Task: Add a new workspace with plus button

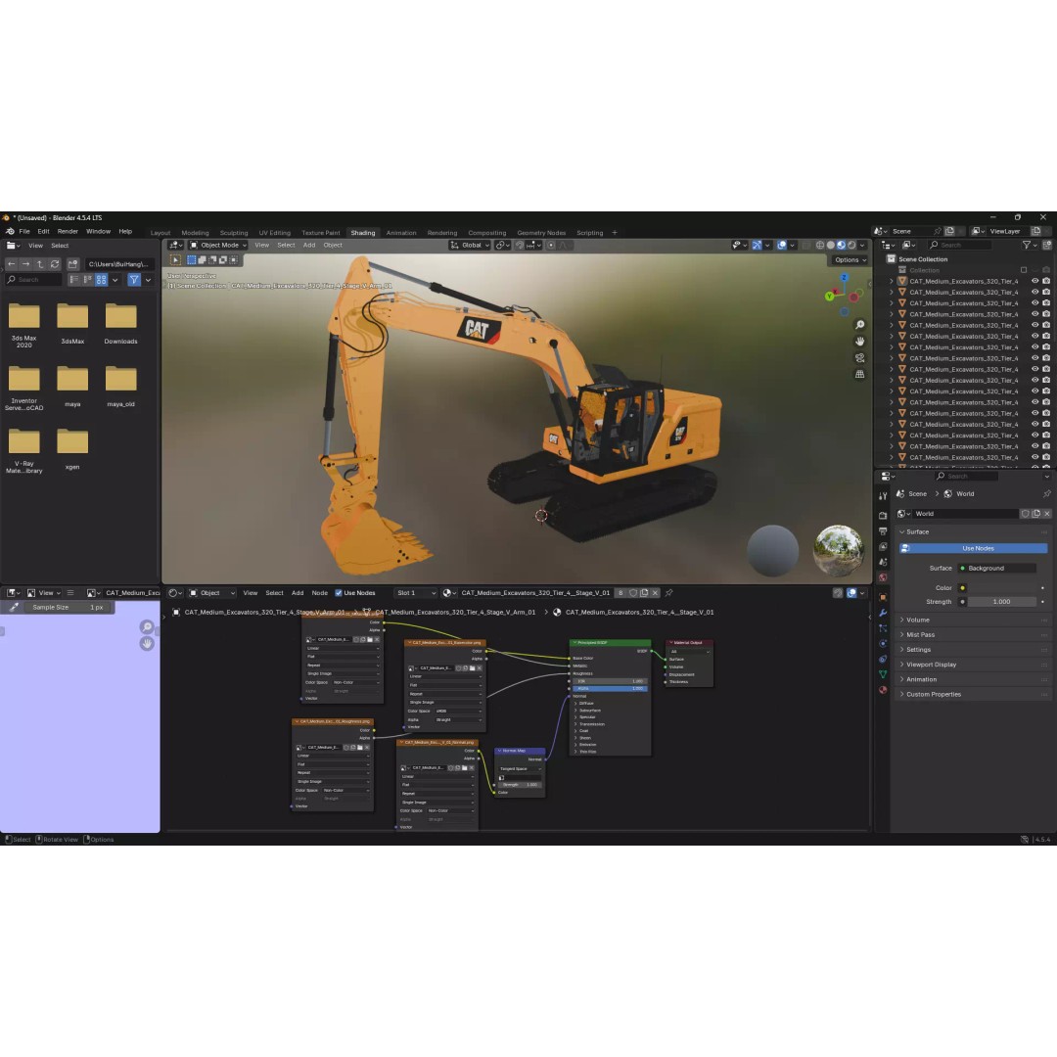Action: pyautogui.click(x=614, y=233)
